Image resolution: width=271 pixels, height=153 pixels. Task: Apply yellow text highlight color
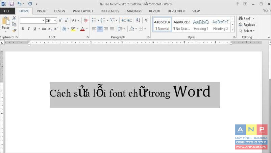[x=73, y=29]
